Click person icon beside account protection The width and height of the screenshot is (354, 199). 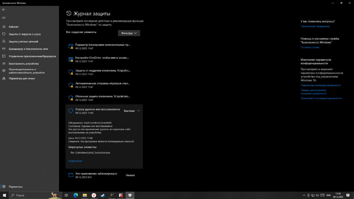4,42
